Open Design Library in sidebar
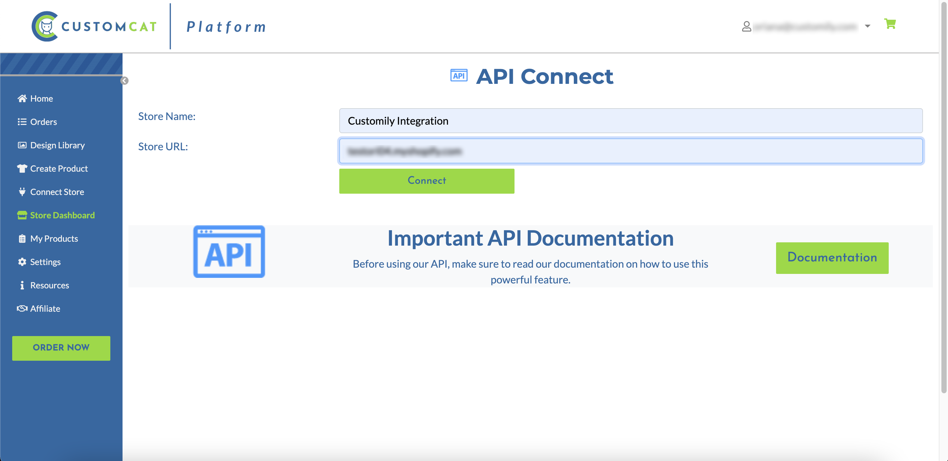Screen dimensions: 948x461 pos(57,145)
